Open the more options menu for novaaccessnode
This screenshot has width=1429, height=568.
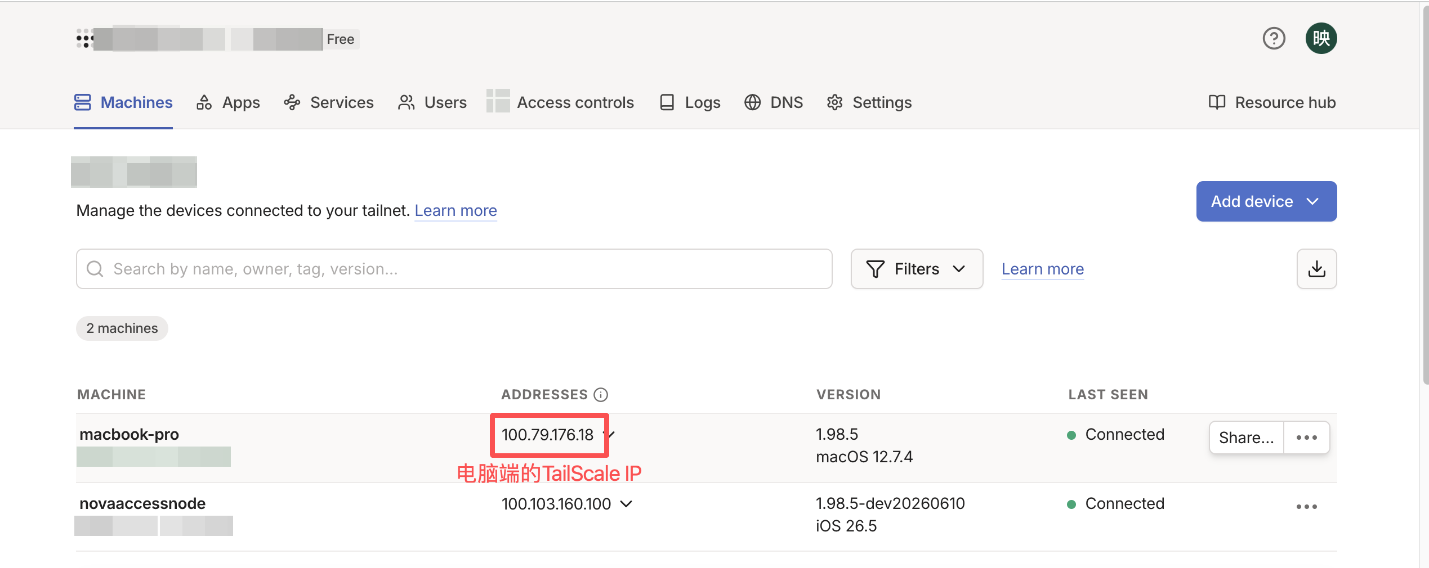point(1306,507)
